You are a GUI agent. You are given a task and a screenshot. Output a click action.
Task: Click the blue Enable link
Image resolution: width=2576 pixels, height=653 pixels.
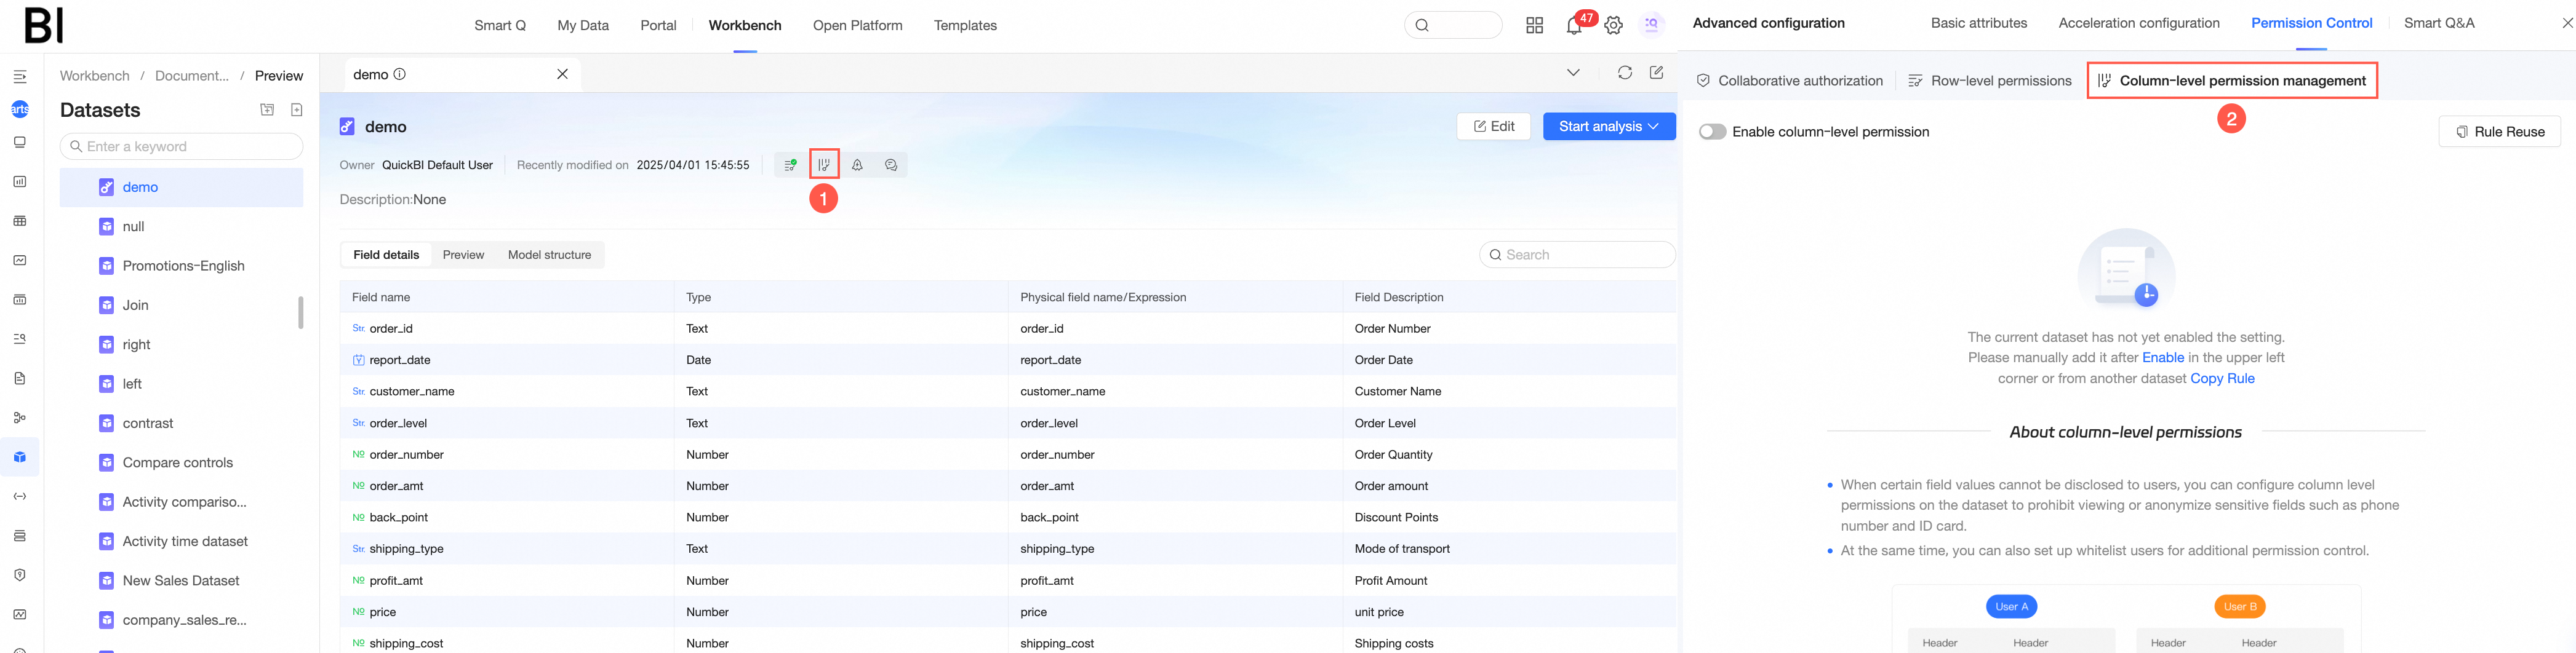pos(2163,357)
